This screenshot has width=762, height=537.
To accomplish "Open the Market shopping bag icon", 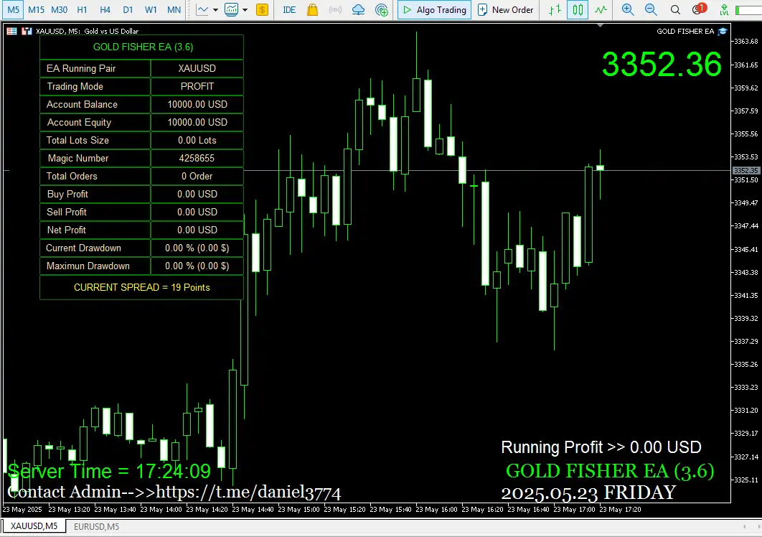I will 312,10.
